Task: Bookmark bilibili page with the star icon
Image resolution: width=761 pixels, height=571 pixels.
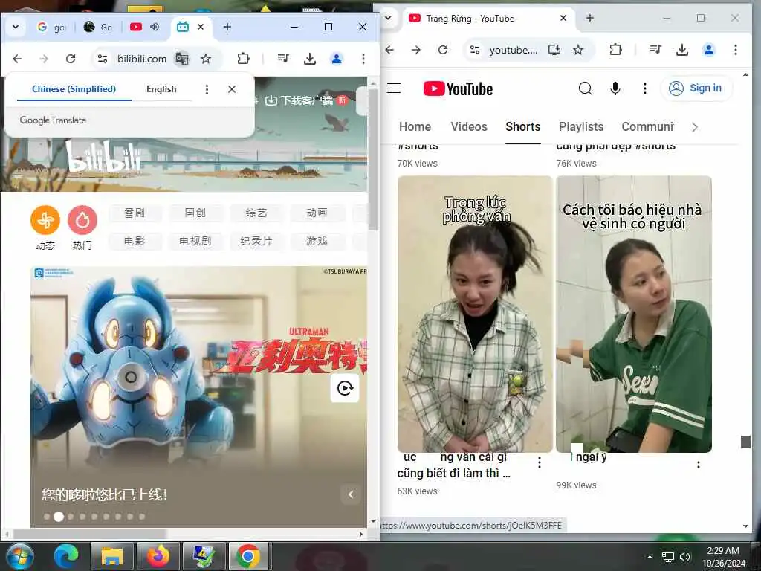Action: [206, 59]
